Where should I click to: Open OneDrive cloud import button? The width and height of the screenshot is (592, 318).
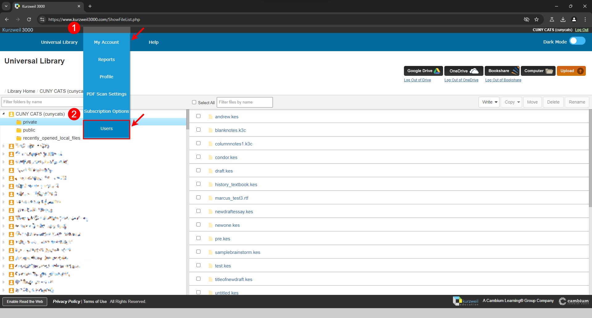pyautogui.click(x=464, y=71)
